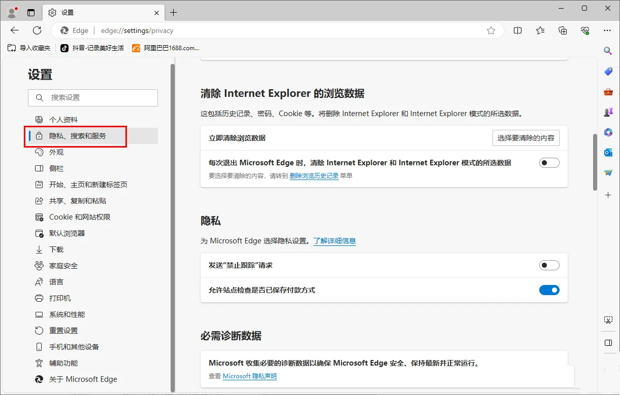Open Microsoft 隐私声明 link
620x395 pixels.
pyautogui.click(x=250, y=376)
